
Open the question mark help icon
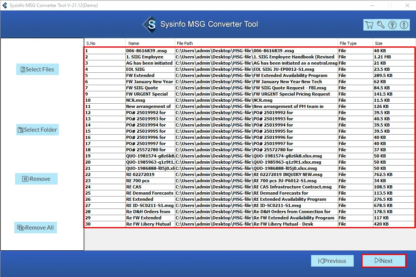click(392, 25)
